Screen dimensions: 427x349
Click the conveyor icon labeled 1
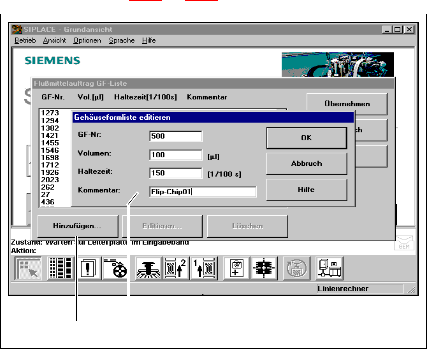tap(203, 268)
